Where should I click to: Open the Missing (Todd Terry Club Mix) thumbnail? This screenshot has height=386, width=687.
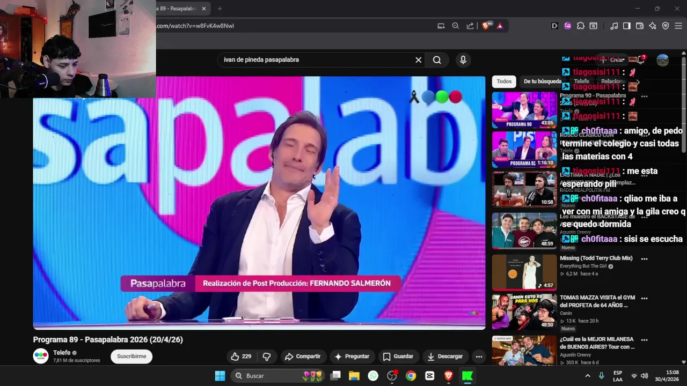click(524, 272)
